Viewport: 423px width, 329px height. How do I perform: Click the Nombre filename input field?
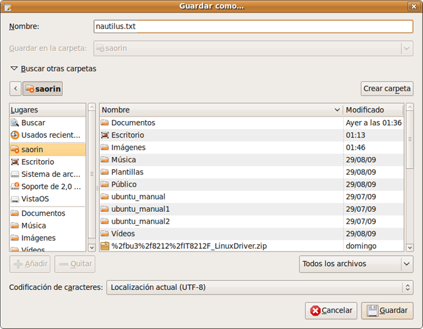pyautogui.click(x=254, y=27)
